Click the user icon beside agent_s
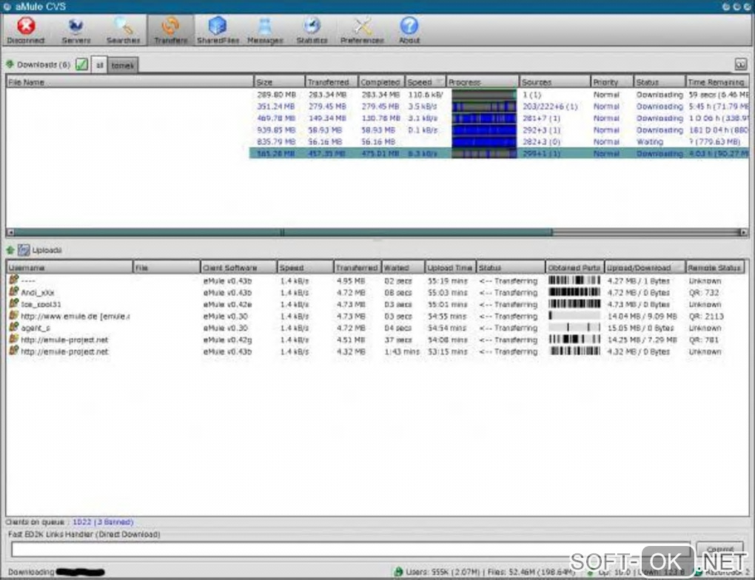This screenshot has width=755, height=580. (x=13, y=327)
